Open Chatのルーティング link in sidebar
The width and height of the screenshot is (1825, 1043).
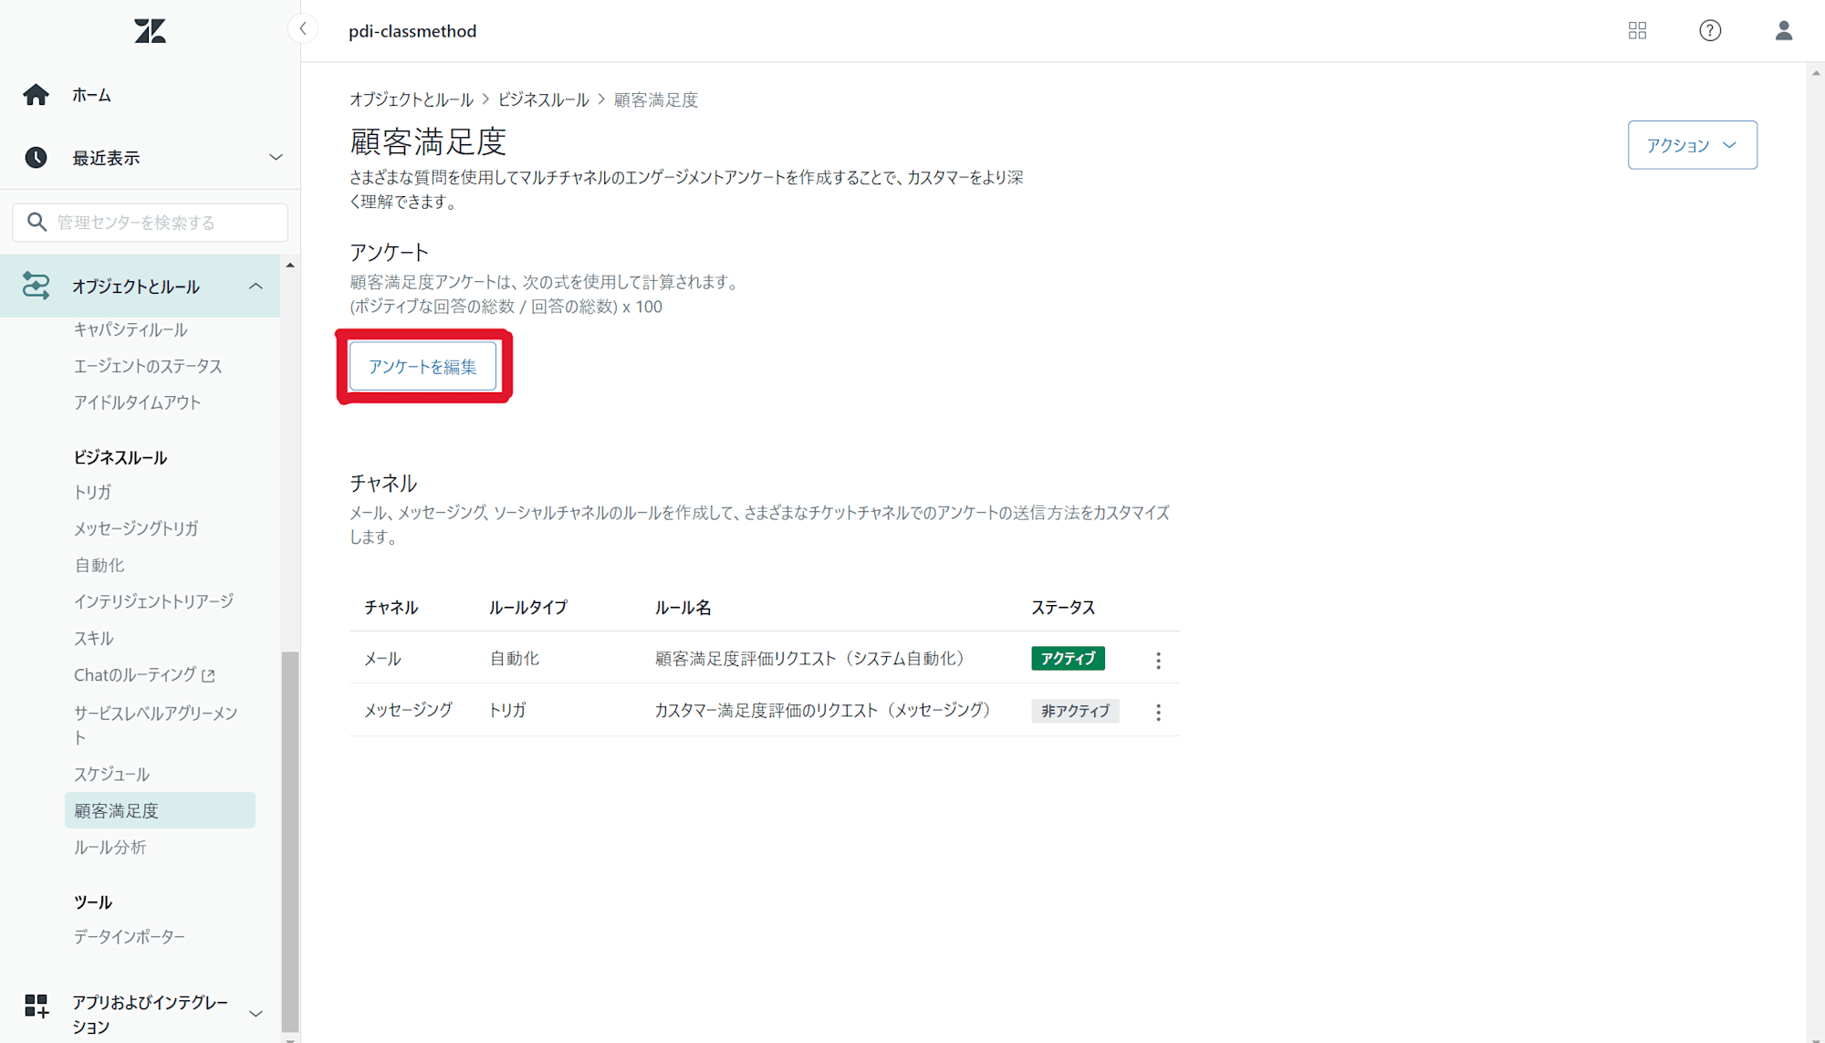(135, 674)
